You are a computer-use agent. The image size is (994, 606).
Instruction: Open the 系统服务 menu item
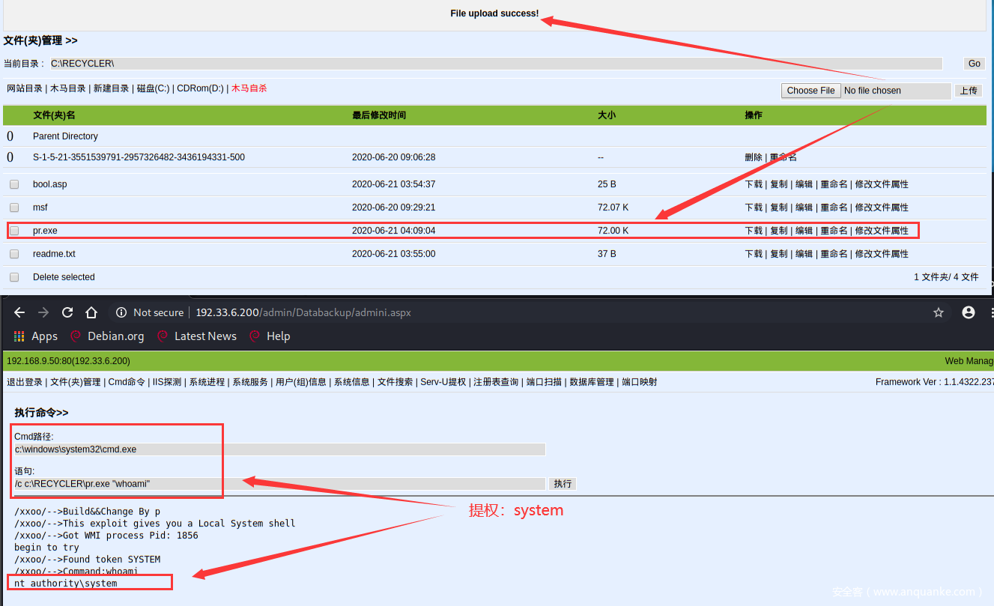(x=250, y=382)
